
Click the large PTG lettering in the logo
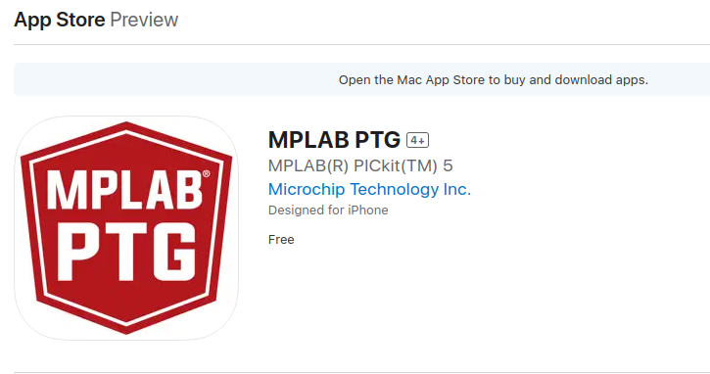(126, 252)
